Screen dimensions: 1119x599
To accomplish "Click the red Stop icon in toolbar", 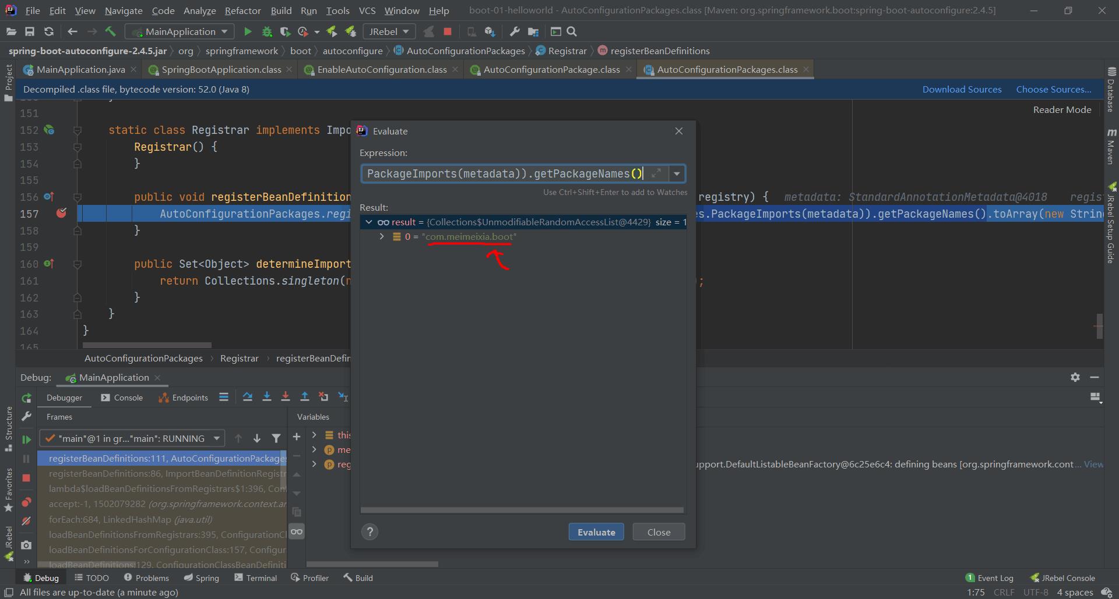I will tap(448, 31).
